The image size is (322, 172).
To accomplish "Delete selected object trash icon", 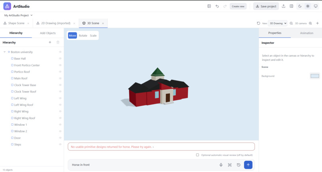I will tap(58, 42).
